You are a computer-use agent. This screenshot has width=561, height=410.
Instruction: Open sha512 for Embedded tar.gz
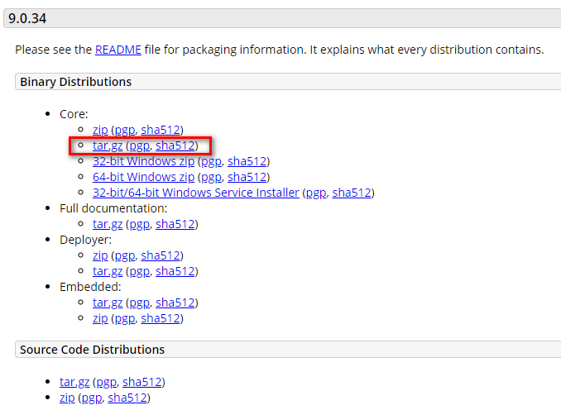[x=175, y=303]
